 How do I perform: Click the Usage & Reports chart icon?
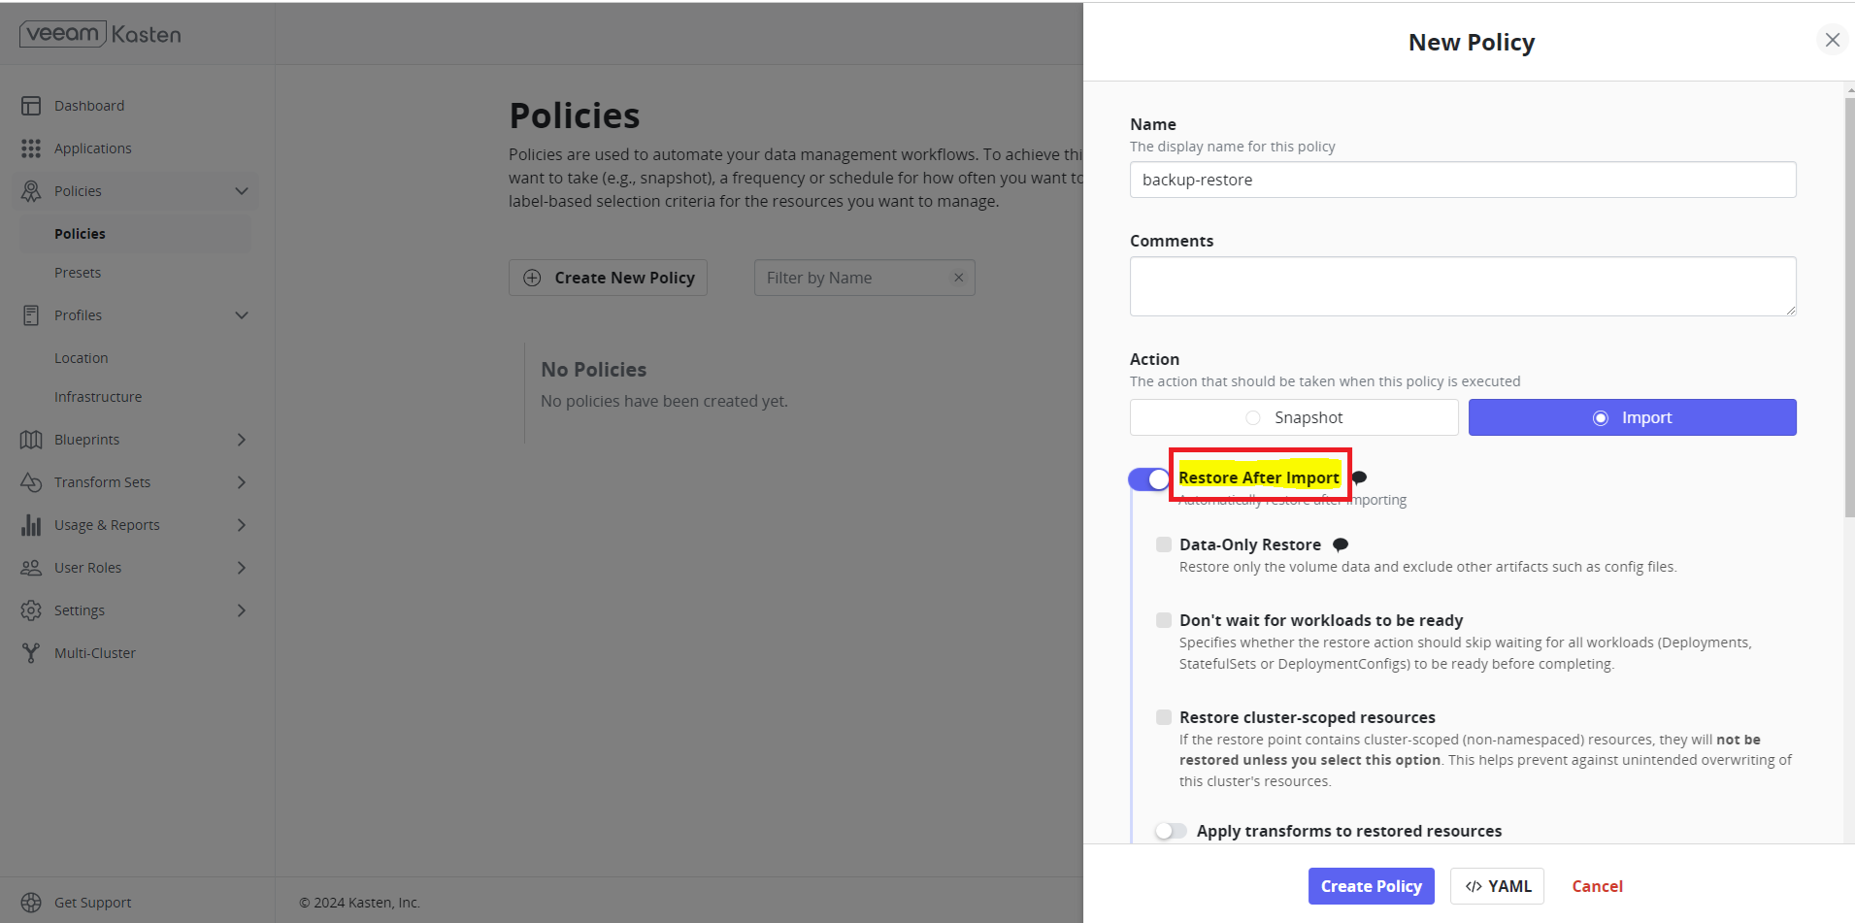(31, 525)
